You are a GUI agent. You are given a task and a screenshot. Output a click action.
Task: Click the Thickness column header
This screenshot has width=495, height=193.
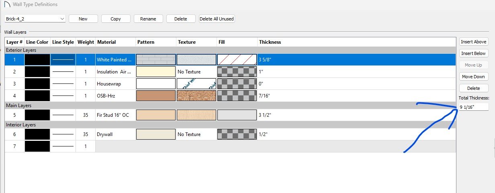[x=270, y=42]
